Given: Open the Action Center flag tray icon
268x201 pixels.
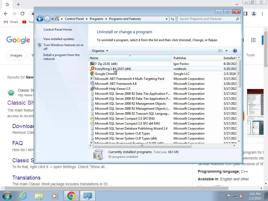Looking at the screenshot, I should coord(229,196).
